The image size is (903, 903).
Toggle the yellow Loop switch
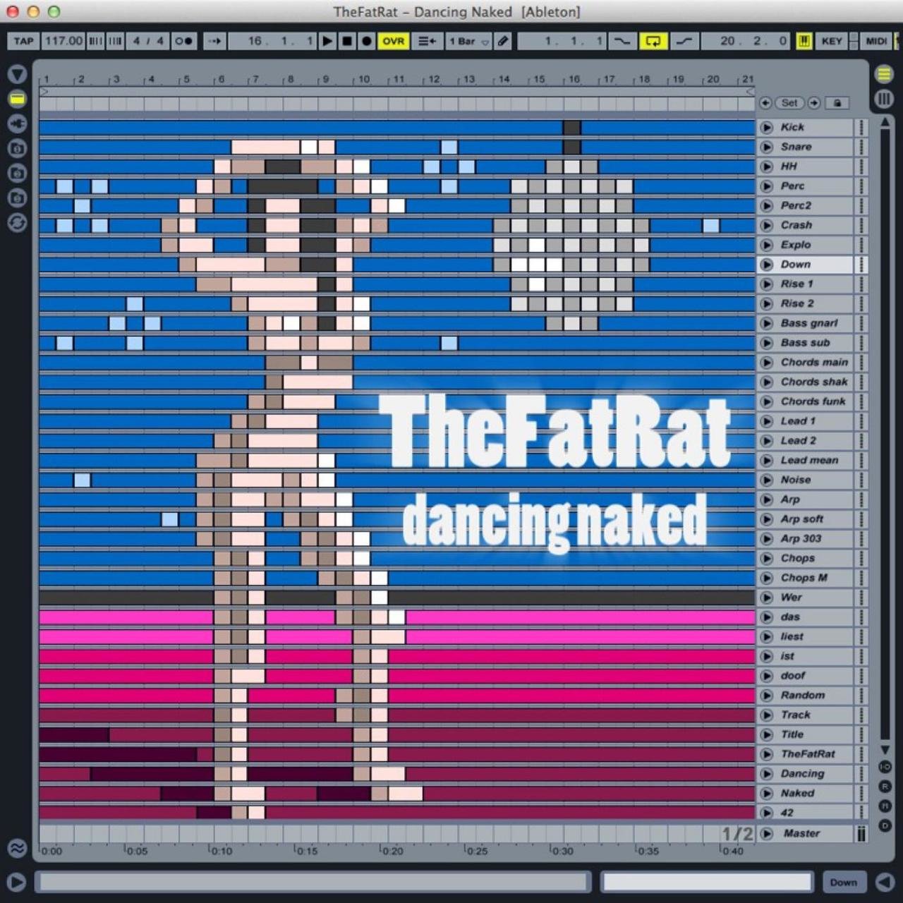coord(653,41)
